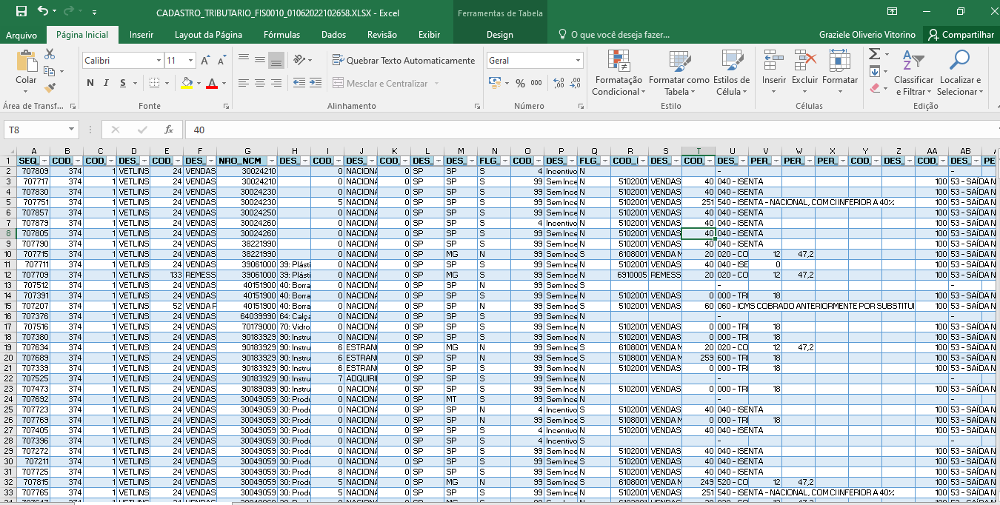The height and width of the screenshot is (505, 1000).
Task: Click the Compartilhar button
Action: [961, 35]
